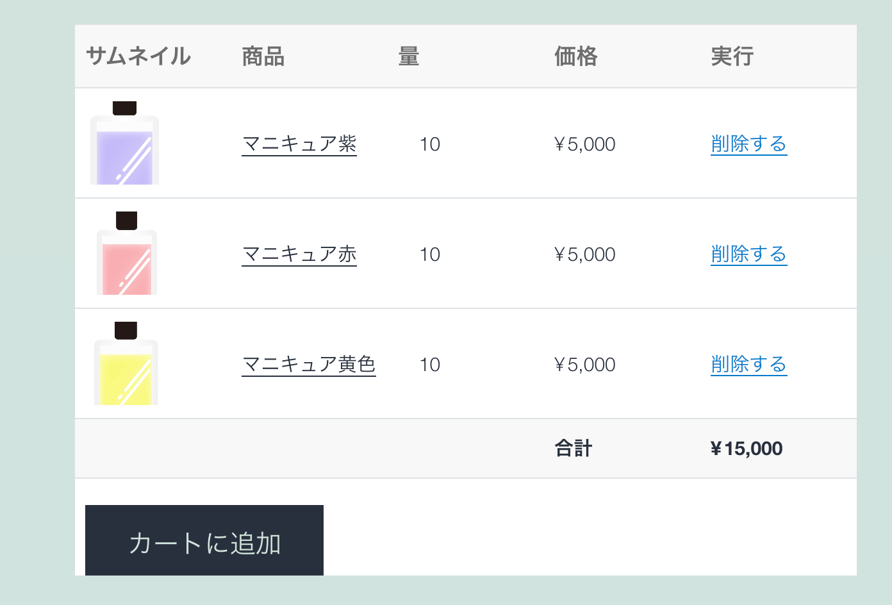
Task: Click the ¥5,000 price in the マニキュア赤 row
Action: 585,254
